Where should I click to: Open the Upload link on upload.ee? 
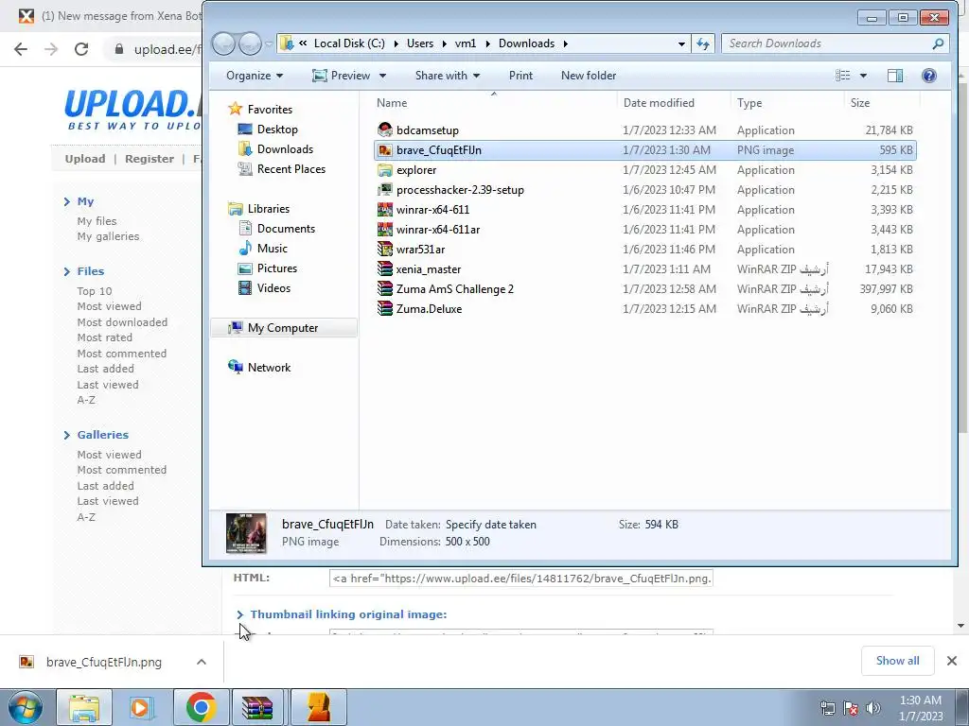84,159
